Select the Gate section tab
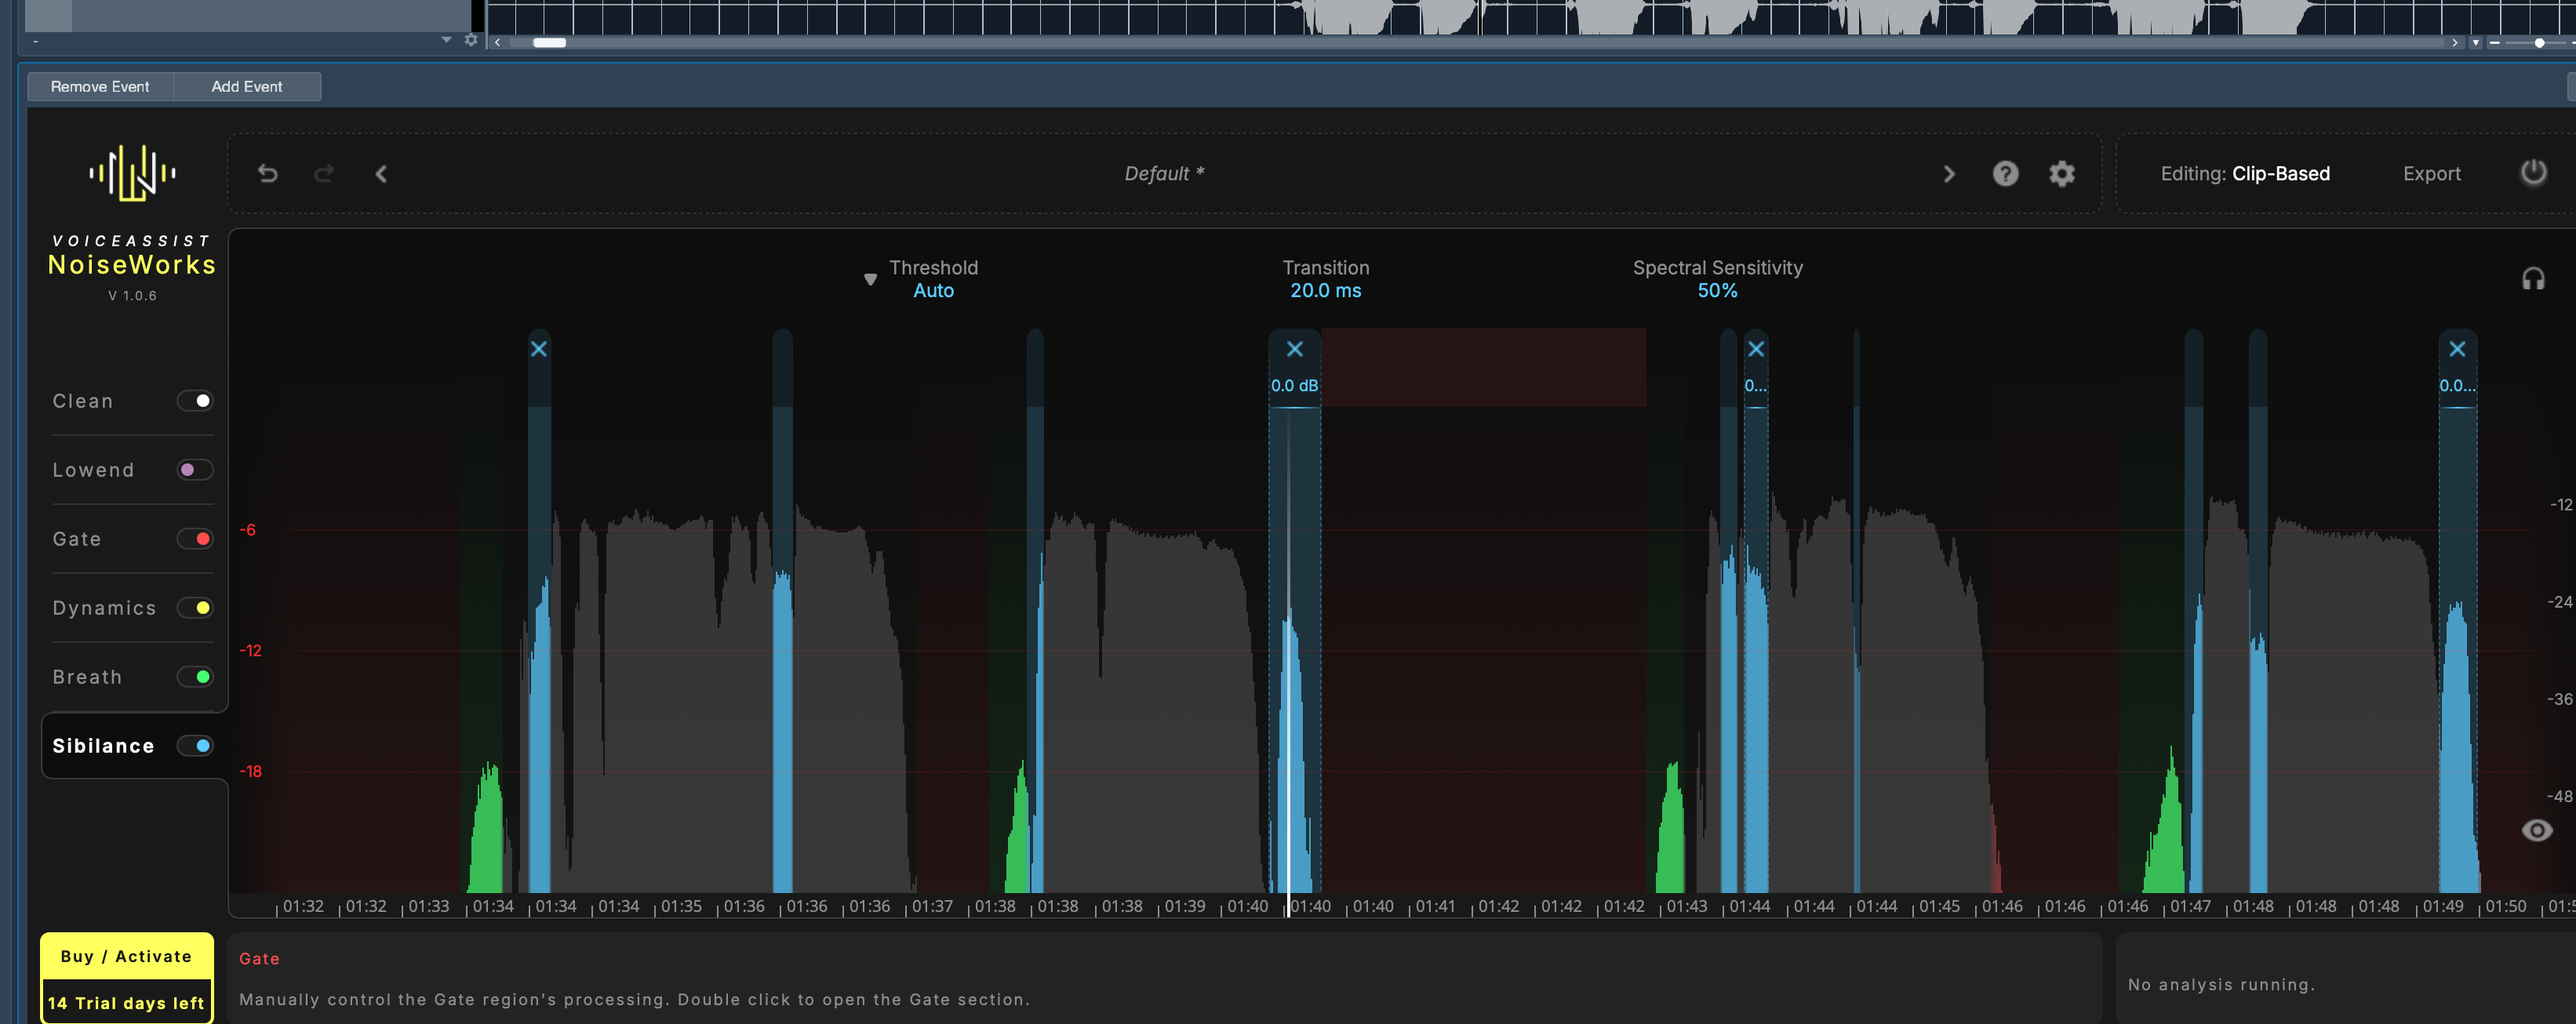Image resolution: width=2576 pixels, height=1024 pixels. click(x=77, y=539)
